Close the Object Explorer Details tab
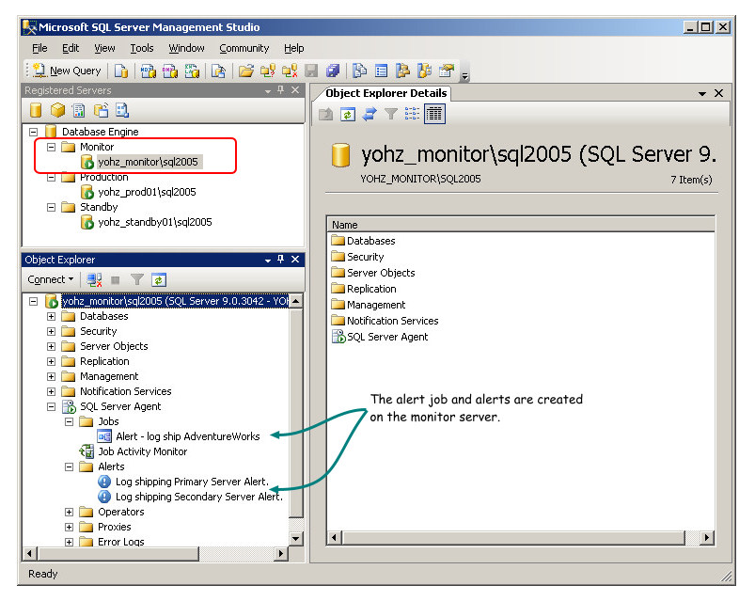This screenshot has width=739, height=601. 718,93
